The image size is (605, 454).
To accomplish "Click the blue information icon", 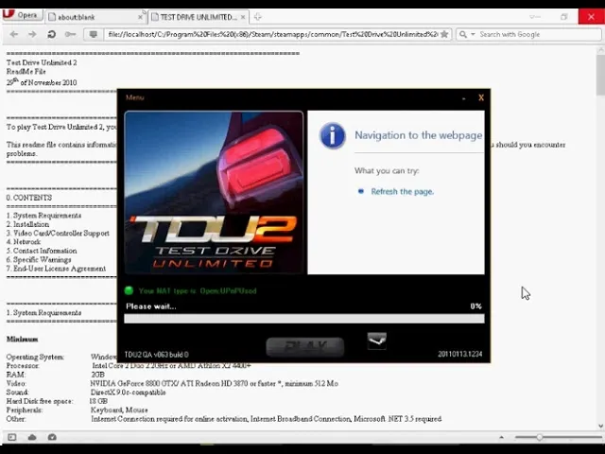I will 332,135.
